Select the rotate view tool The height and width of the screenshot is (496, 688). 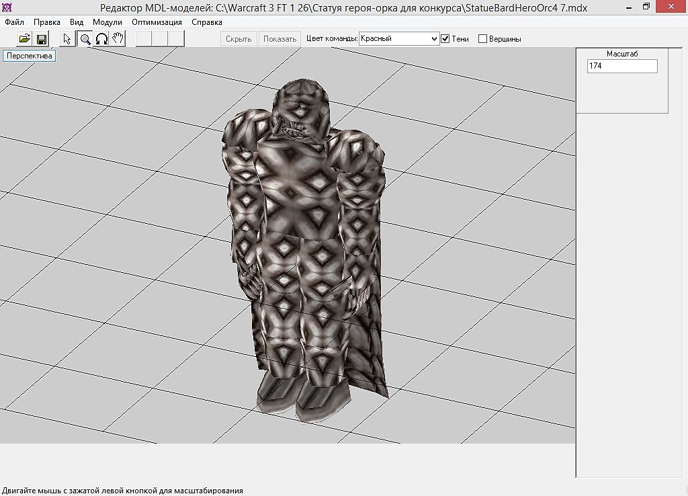coord(101,38)
